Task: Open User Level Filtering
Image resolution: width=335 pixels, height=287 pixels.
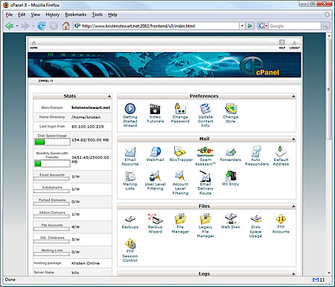Action: point(155,176)
